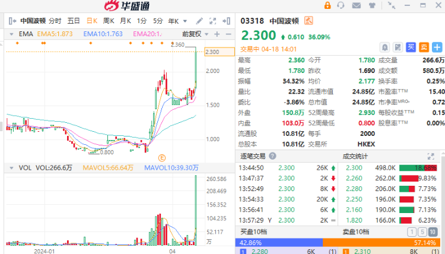Image resolution: width=445 pixels, height=254 pixels.
Task: Click the 03318 stock code
Action: point(252,21)
